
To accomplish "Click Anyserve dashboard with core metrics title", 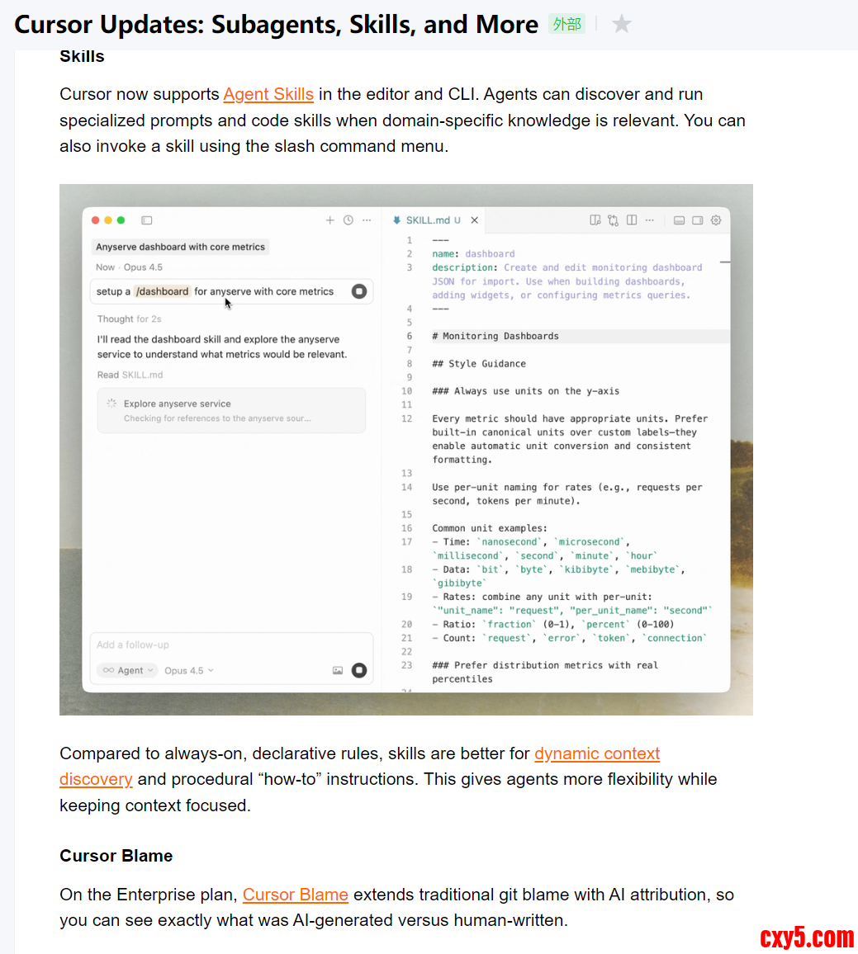I will (x=180, y=247).
